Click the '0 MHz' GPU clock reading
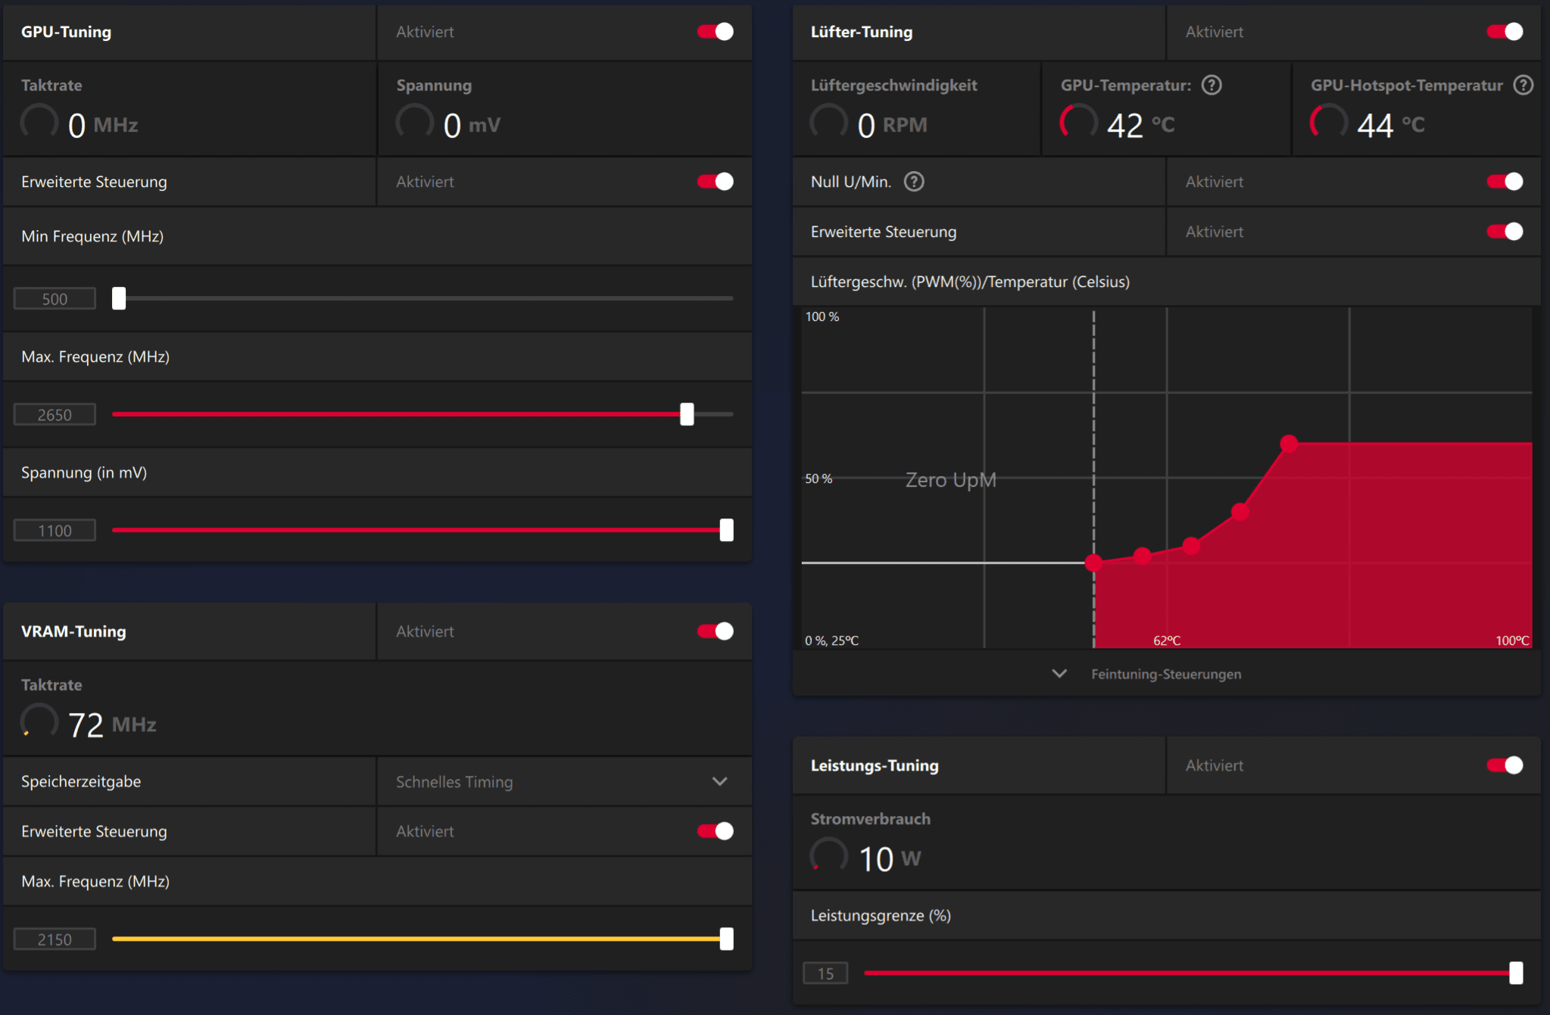 [x=103, y=125]
